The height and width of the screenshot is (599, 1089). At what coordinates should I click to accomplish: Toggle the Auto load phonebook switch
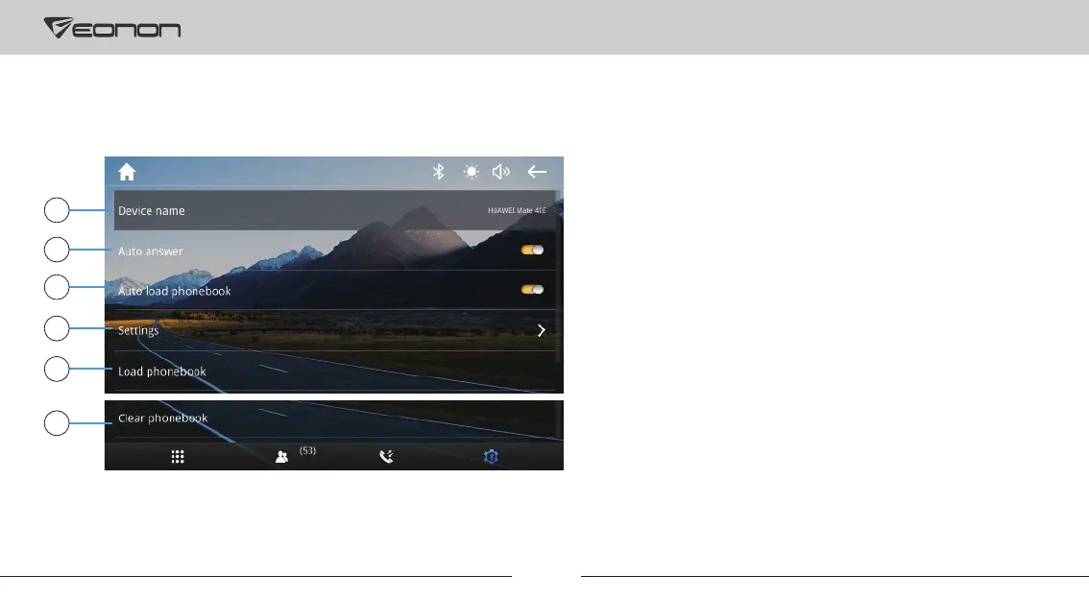click(x=533, y=290)
